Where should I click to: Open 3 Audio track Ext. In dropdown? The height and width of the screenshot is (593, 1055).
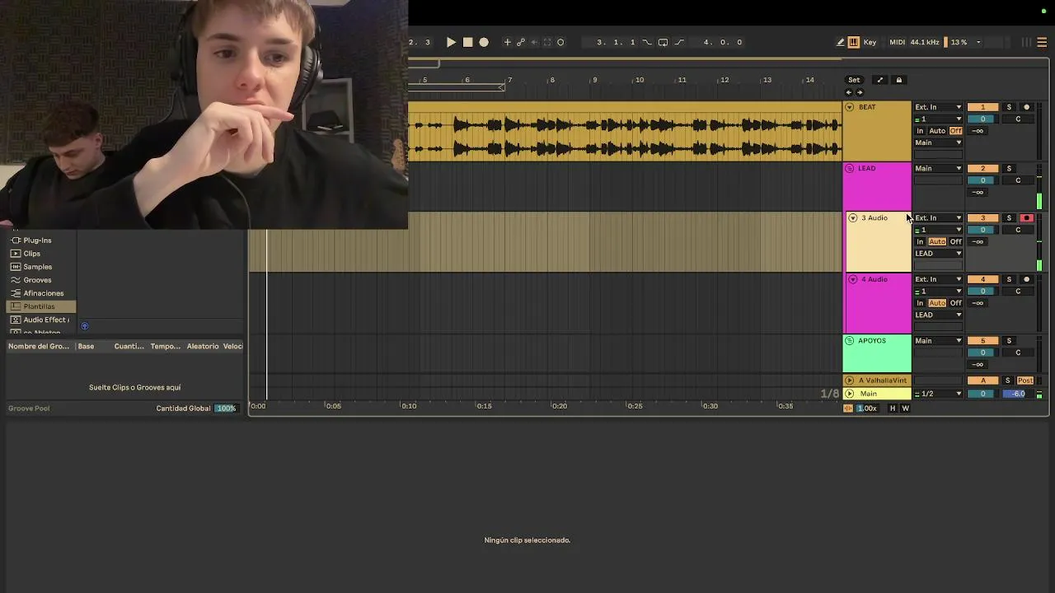click(x=938, y=217)
